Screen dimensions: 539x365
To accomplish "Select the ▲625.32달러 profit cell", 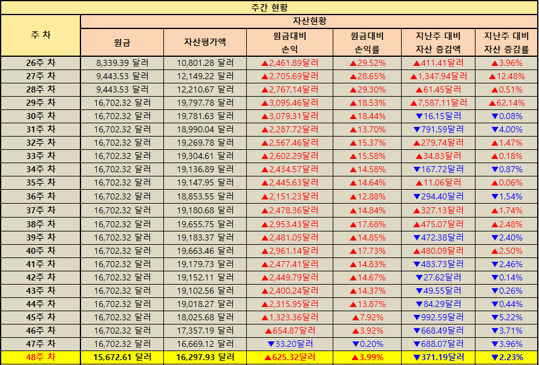I will [290, 357].
